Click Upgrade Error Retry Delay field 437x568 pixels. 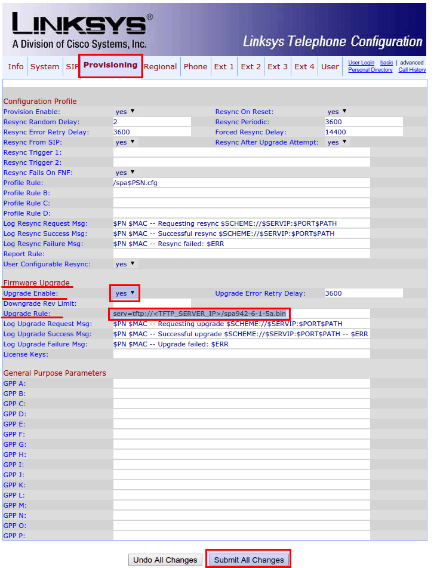coord(364,293)
